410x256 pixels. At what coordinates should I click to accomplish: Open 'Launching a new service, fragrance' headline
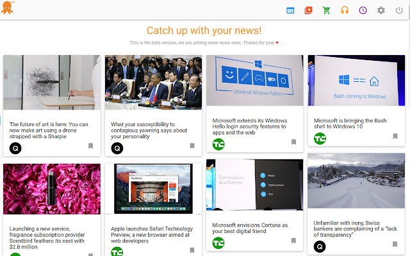point(47,237)
